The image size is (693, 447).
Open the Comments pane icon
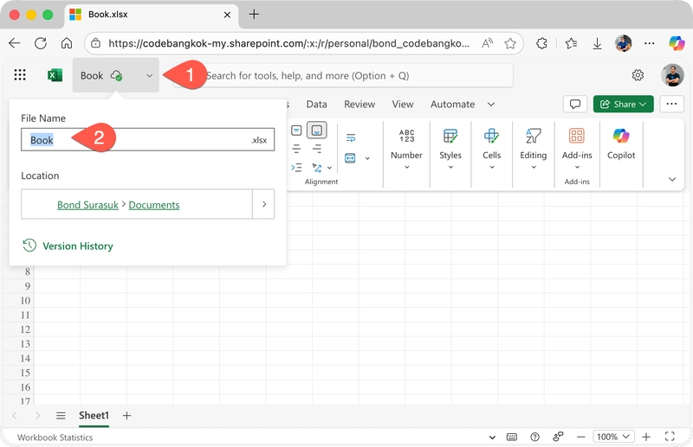[x=574, y=104]
